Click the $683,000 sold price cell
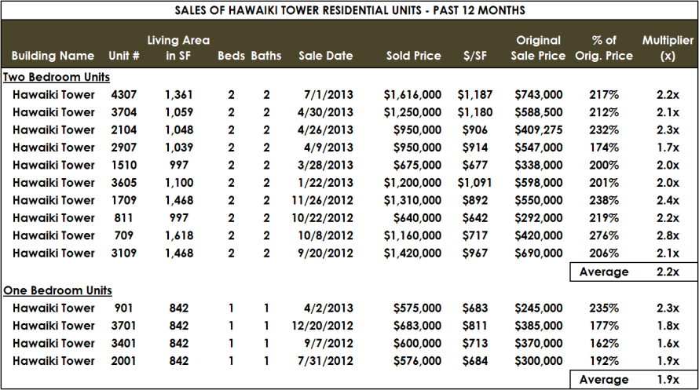Screen dimensions: 699x390 415,326
